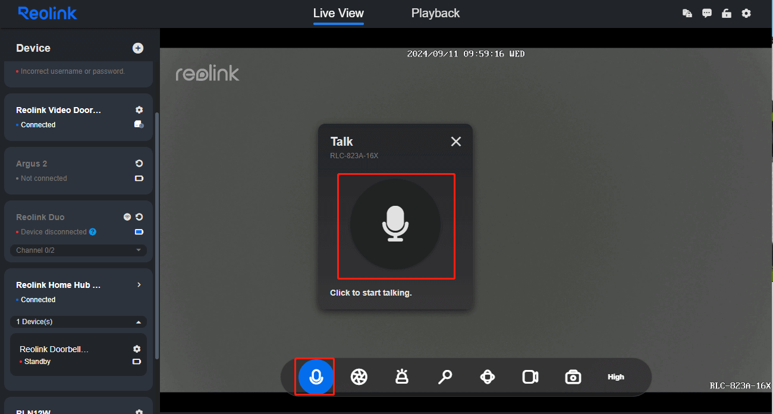
Task: Click the 'Connected' status under Video Doorbell
Action: [x=38, y=125]
